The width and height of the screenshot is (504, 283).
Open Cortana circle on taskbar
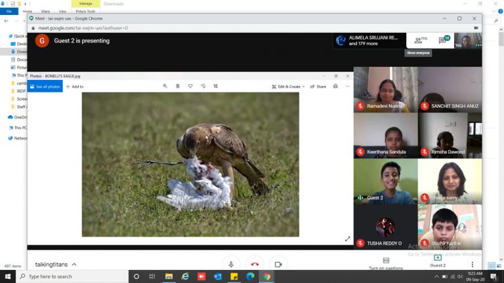coord(136,276)
